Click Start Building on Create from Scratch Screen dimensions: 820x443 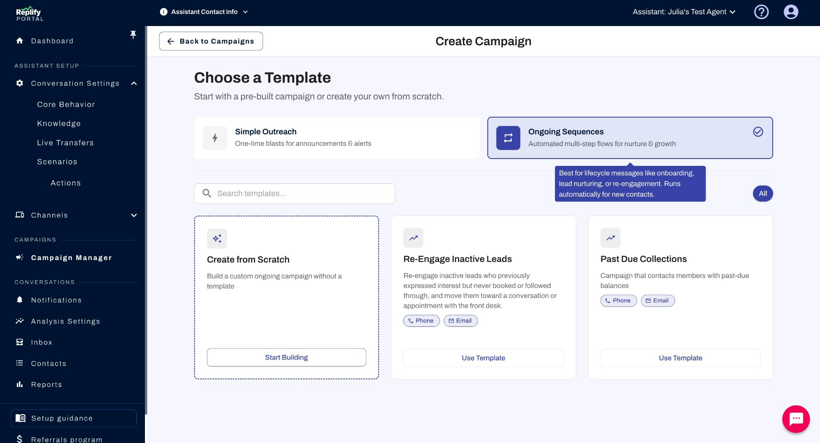(286, 357)
